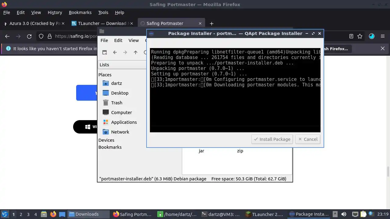Open Applications in the Places sidebar
Image resolution: width=390 pixels, height=219 pixels.
tap(124, 122)
